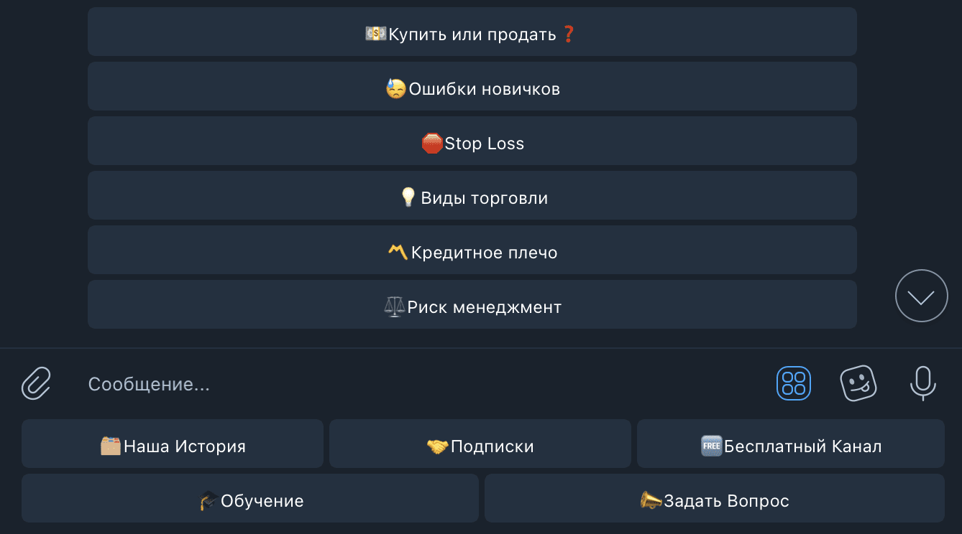Choose the Виды торговли button
This screenshot has width=962, height=534.
click(472, 198)
